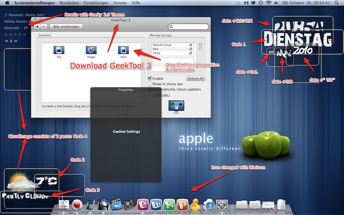Go forward with the right arrow

click(x=44, y=27)
